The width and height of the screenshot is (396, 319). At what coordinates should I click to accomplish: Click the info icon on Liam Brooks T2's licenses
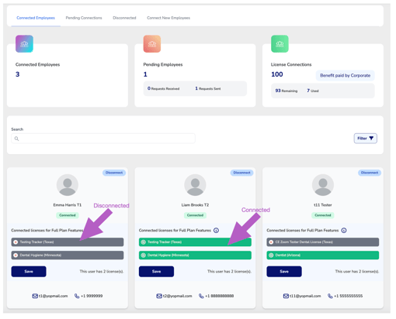point(216,230)
